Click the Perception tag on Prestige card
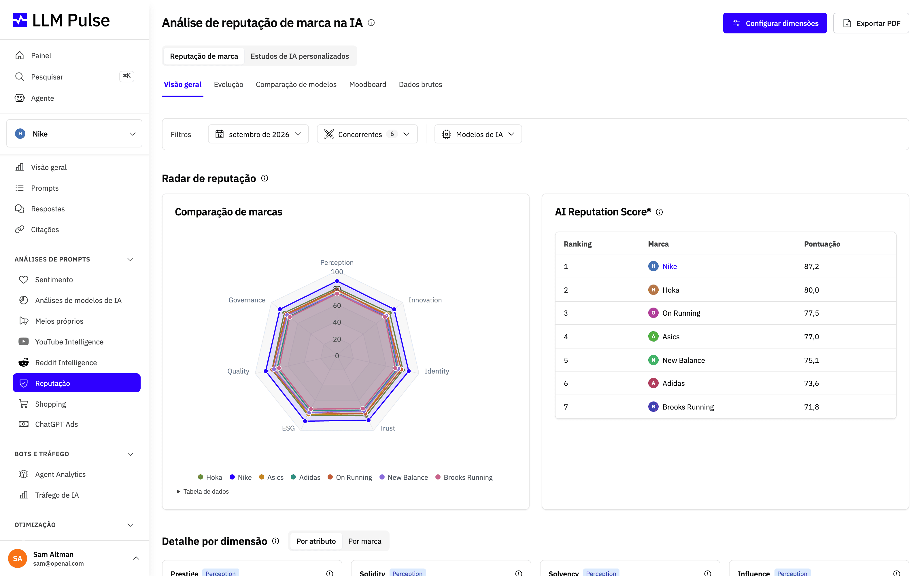This screenshot has width=922, height=576. pos(220,573)
